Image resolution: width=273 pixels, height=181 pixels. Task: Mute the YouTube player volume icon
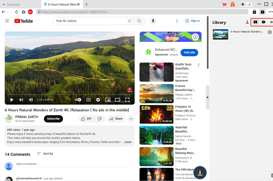click(x=31, y=100)
